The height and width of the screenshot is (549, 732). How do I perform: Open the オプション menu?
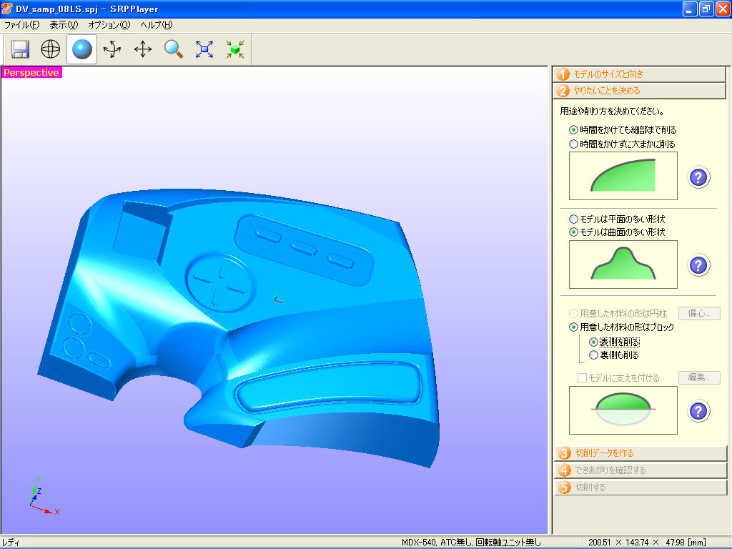point(109,24)
